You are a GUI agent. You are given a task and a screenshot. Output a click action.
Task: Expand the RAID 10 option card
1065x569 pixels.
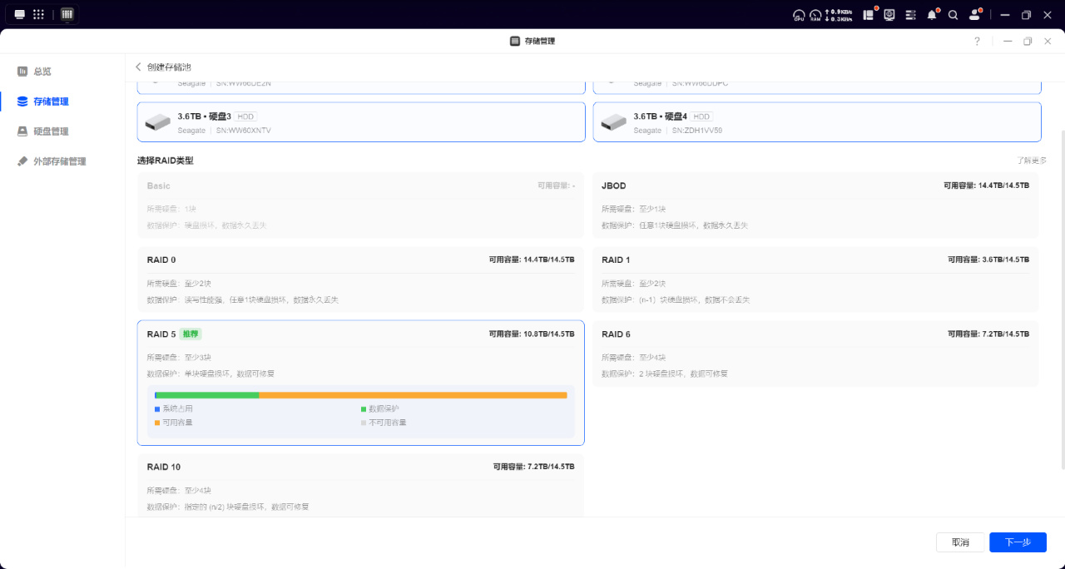pyautogui.click(x=360, y=485)
